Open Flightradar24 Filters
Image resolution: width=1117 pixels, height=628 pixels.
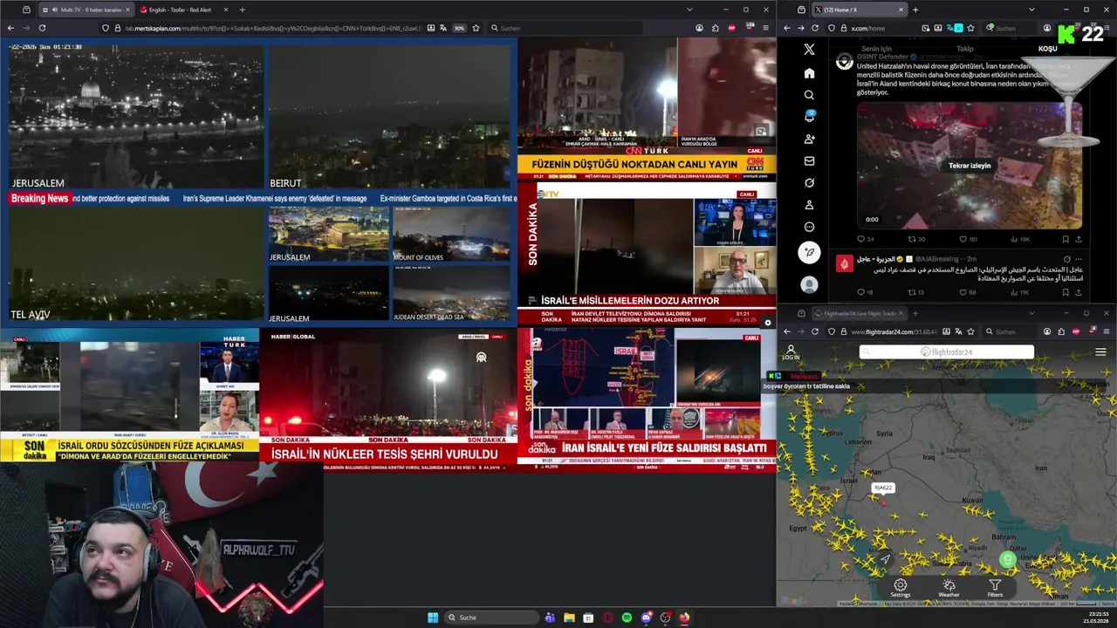coord(995,589)
